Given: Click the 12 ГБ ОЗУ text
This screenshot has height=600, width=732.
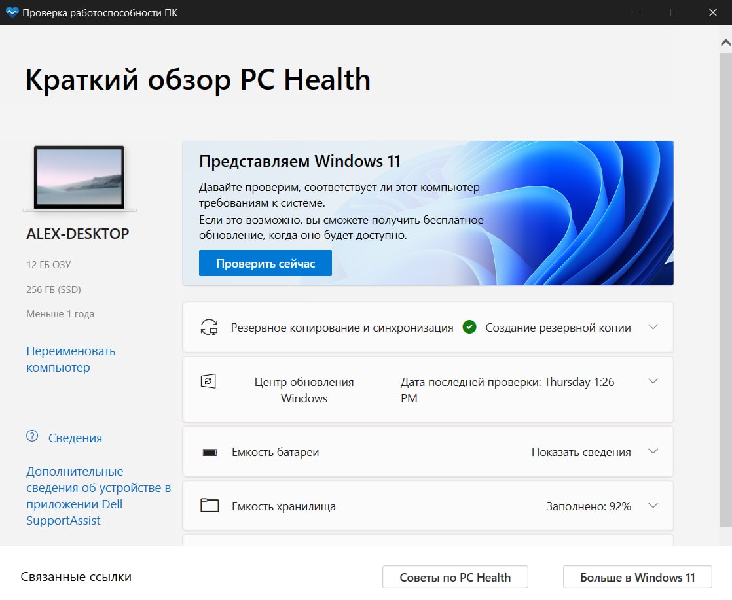Looking at the screenshot, I should point(48,264).
